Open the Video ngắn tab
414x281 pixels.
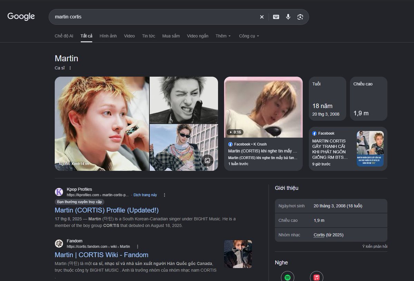198,36
